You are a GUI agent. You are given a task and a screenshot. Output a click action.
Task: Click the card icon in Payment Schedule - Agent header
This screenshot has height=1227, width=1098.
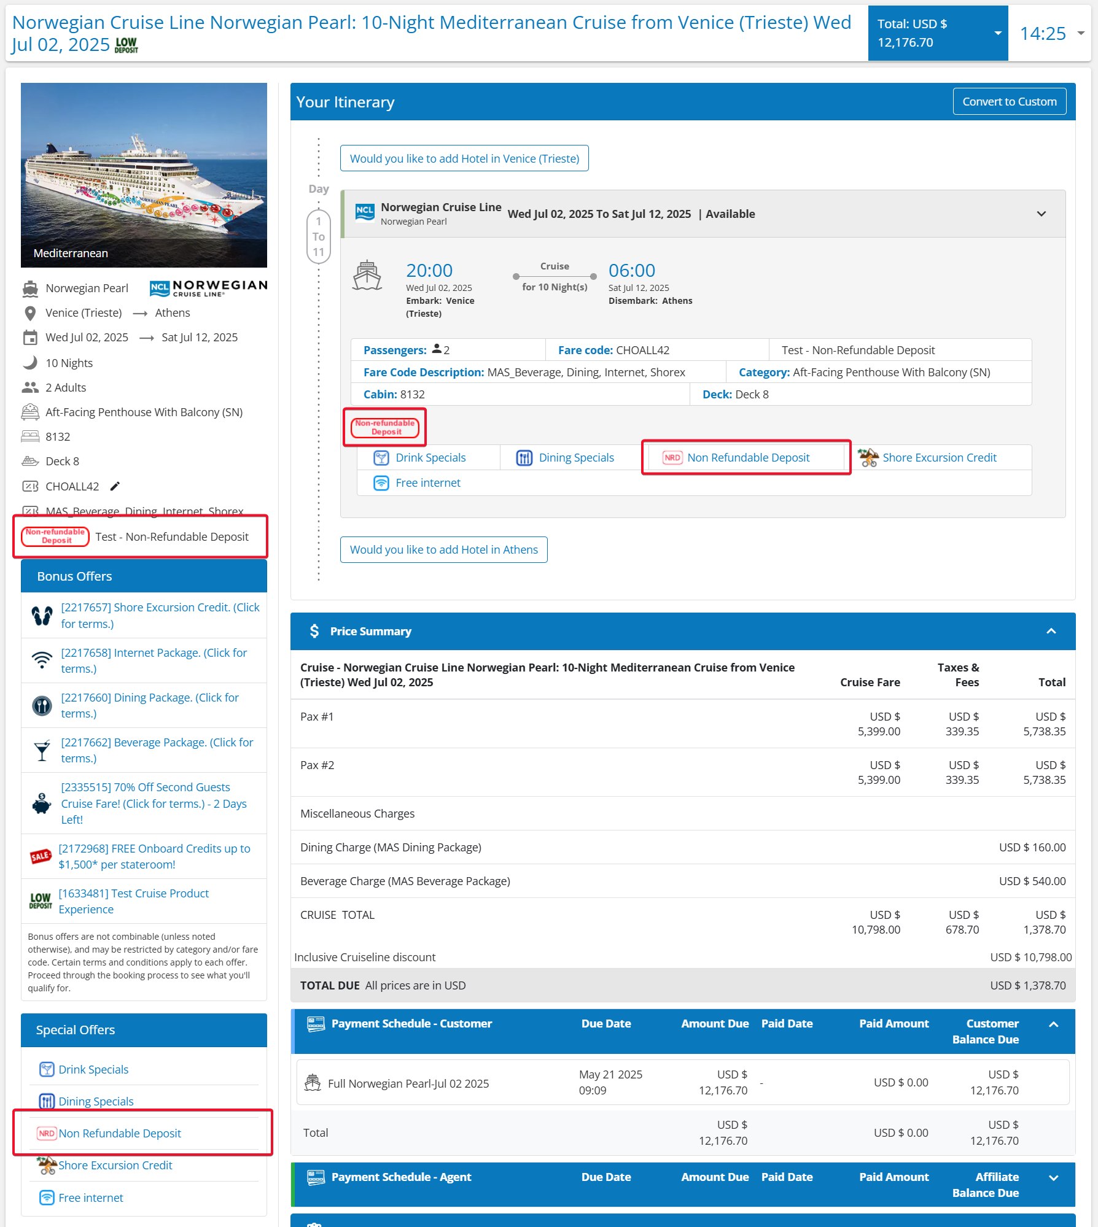(x=316, y=1177)
